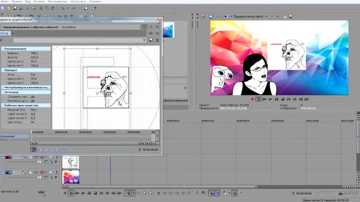Toggle Auto Ripple in bottom toolbar
Screen dimensions: 360x202
pyautogui.click(x=224, y=193)
